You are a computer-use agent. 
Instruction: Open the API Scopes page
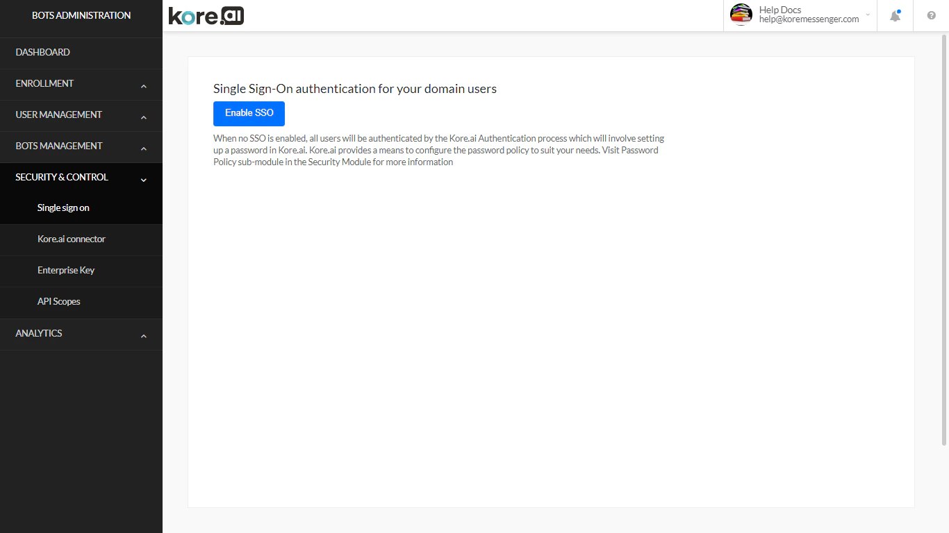click(x=58, y=301)
